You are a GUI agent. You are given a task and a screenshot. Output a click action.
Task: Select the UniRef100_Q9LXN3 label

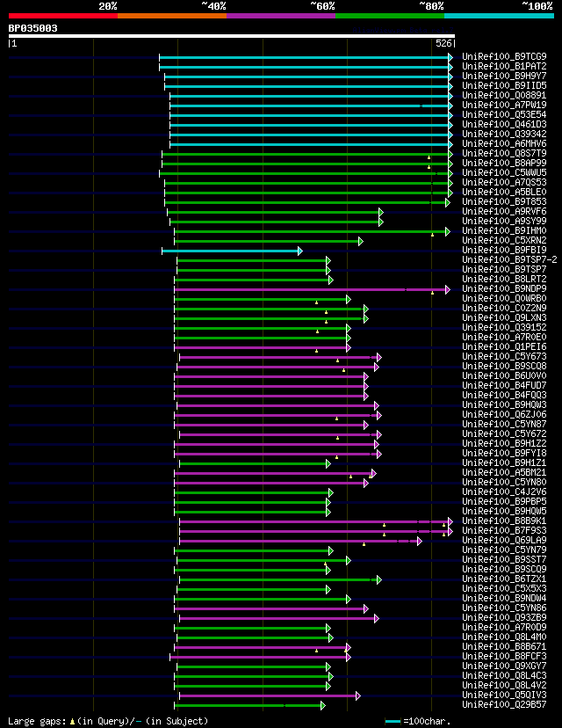[x=504, y=317]
